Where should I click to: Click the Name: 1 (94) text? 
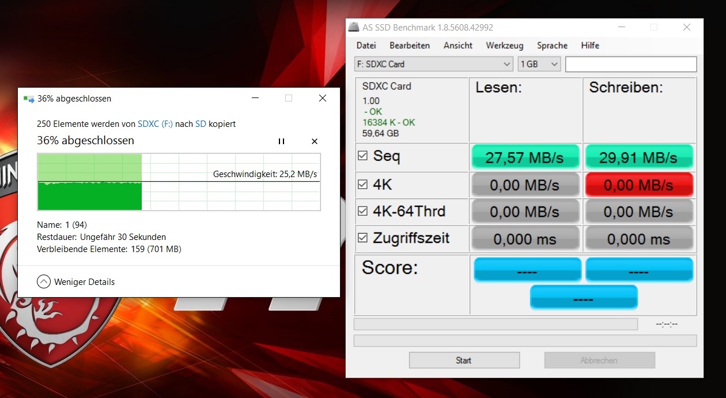coord(62,225)
